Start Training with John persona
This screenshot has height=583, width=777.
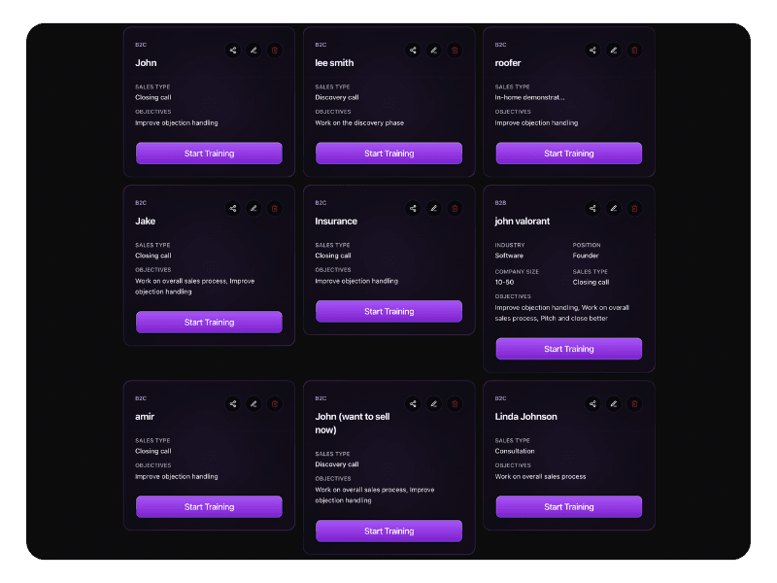209,154
